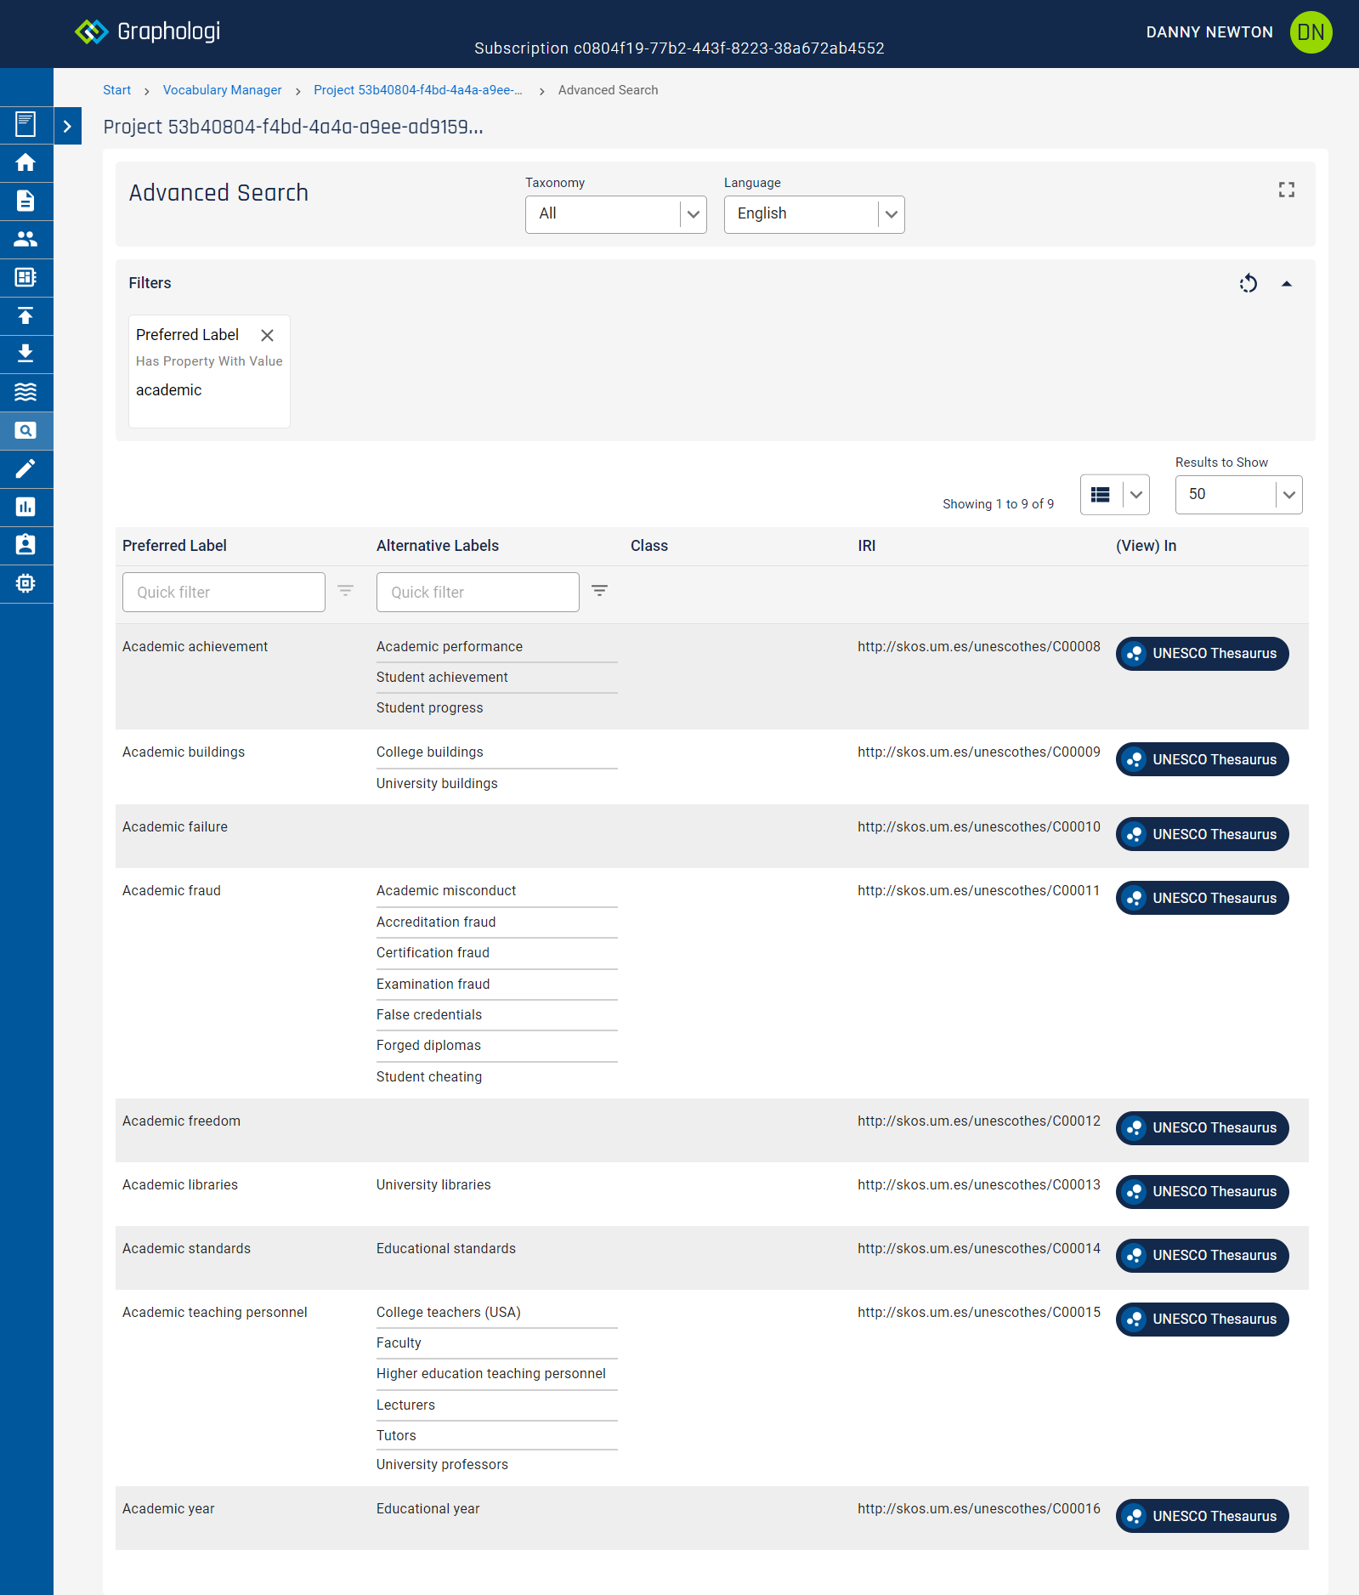Select the Academic freedom label cell
The image size is (1359, 1595).
click(181, 1121)
